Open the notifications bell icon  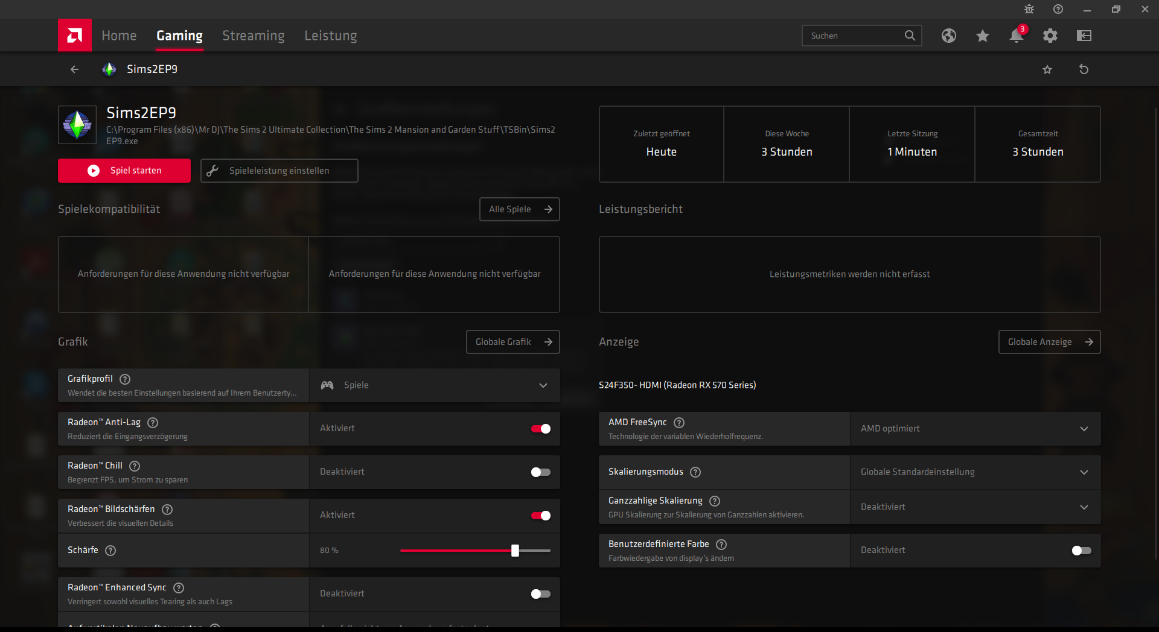[1016, 36]
